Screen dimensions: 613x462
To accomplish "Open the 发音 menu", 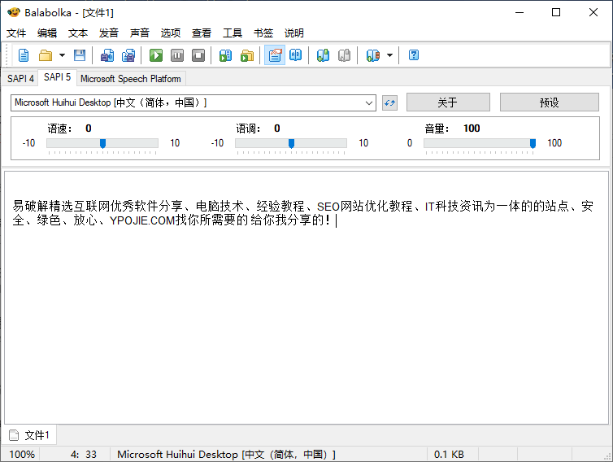I will point(109,33).
